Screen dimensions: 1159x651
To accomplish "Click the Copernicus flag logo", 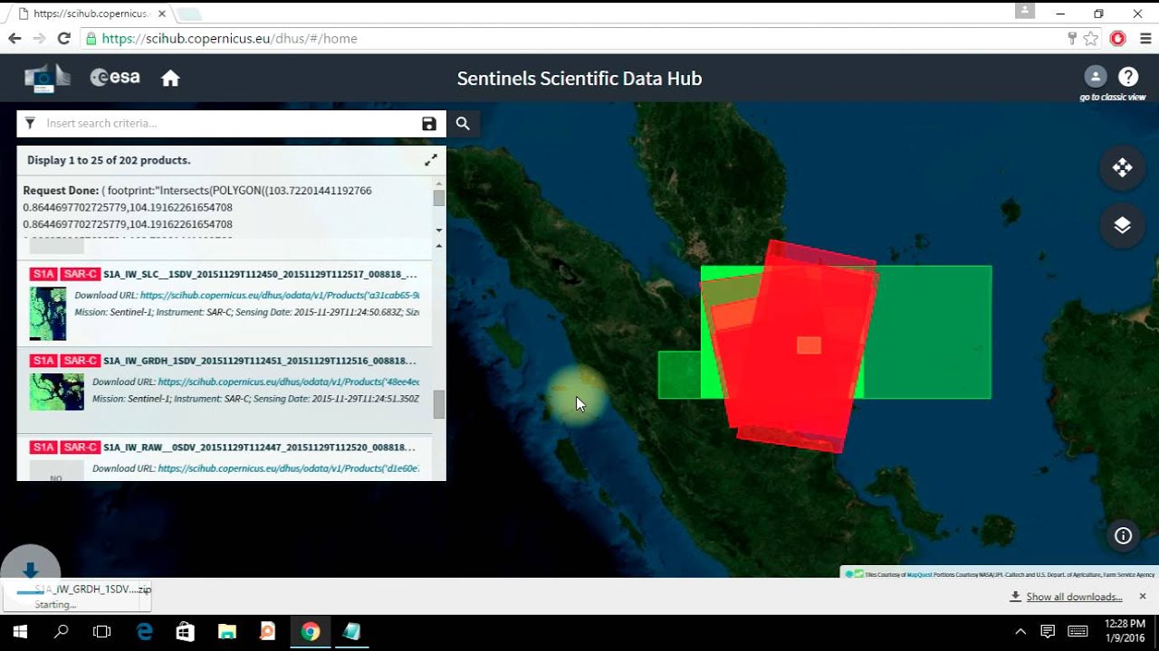I will pos(47,78).
